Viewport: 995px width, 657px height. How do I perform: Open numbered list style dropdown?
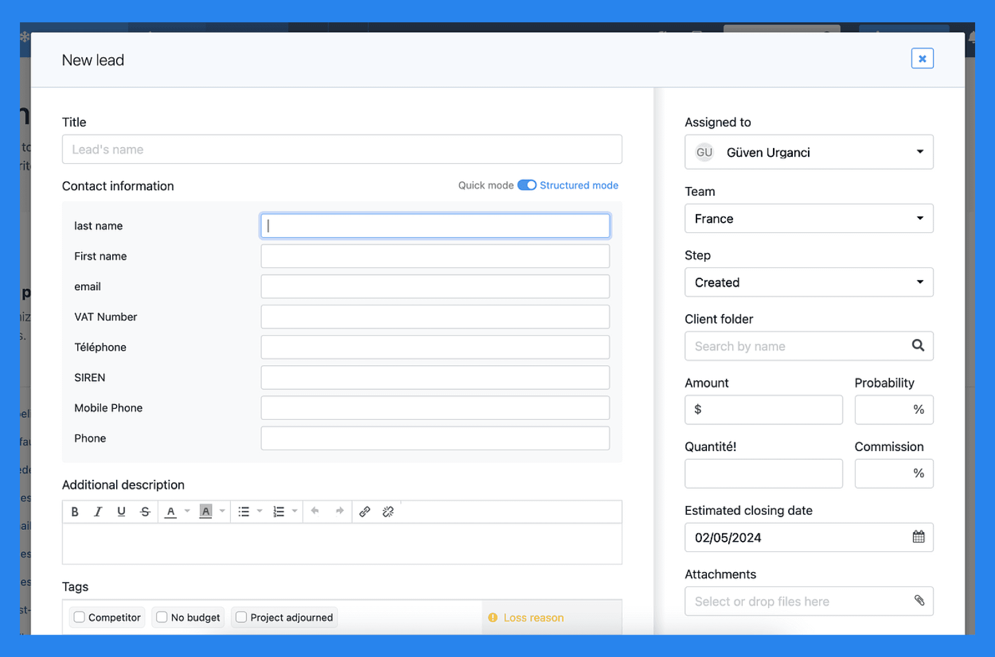tap(294, 511)
